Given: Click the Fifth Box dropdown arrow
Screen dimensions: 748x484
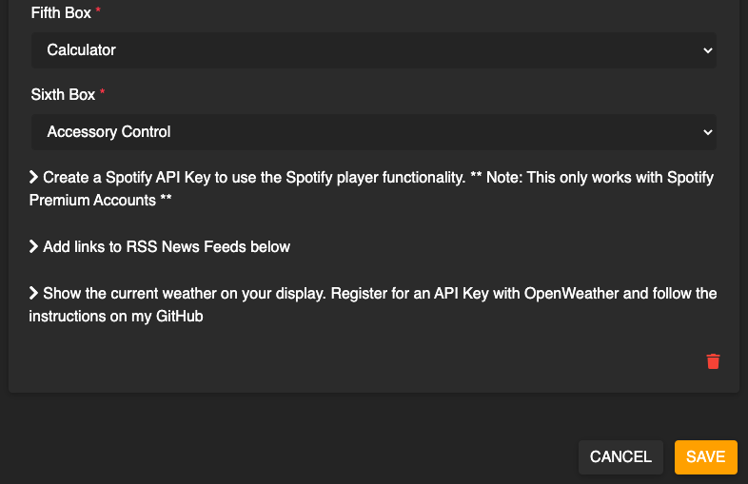Looking at the screenshot, I should [708, 50].
